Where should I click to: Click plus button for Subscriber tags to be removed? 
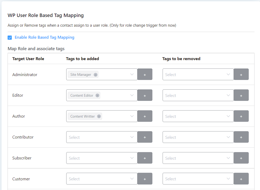[x=241, y=158]
